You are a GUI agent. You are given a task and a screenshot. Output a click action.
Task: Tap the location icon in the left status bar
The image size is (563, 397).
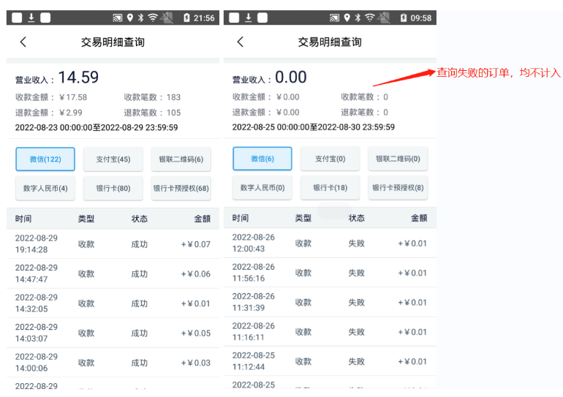[x=130, y=18]
